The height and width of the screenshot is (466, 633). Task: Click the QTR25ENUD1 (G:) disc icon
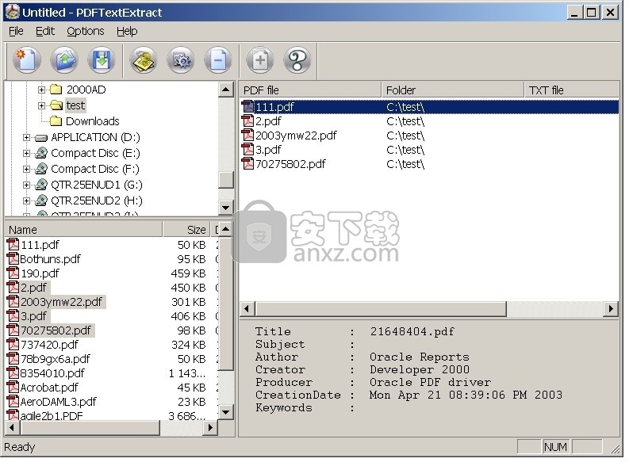coord(41,185)
